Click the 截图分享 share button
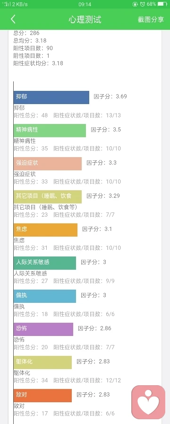This screenshot has height=424, width=170. [x=151, y=19]
